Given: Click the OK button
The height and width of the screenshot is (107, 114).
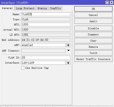Looking at the screenshot, I should [x=93, y=9].
